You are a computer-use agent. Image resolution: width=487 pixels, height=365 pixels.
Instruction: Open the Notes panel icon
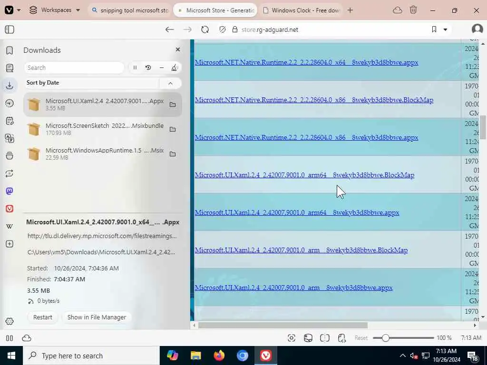(10, 121)
